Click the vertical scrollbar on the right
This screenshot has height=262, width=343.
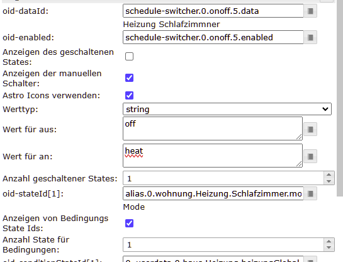tap(339, 98)
